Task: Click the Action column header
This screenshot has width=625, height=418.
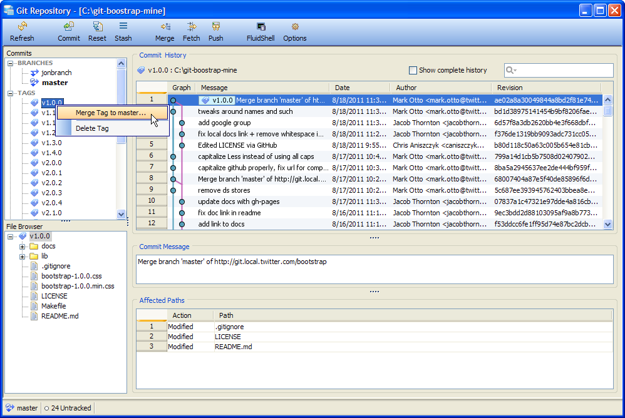Action: (190, 315)
